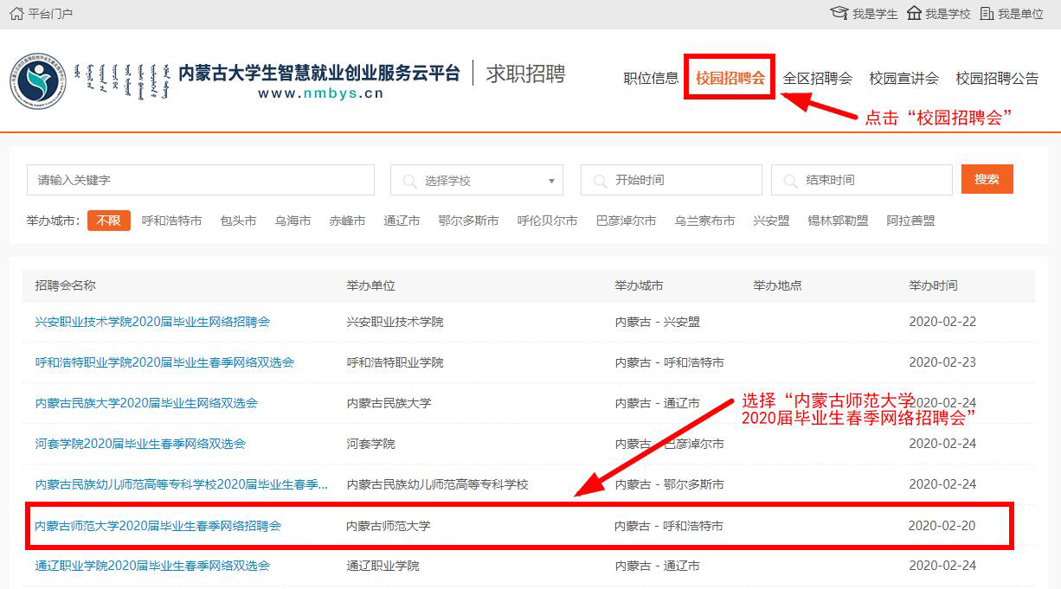Click the magnifier icon in 选择学校 field
1061x589 pixels.
point(409,181)
